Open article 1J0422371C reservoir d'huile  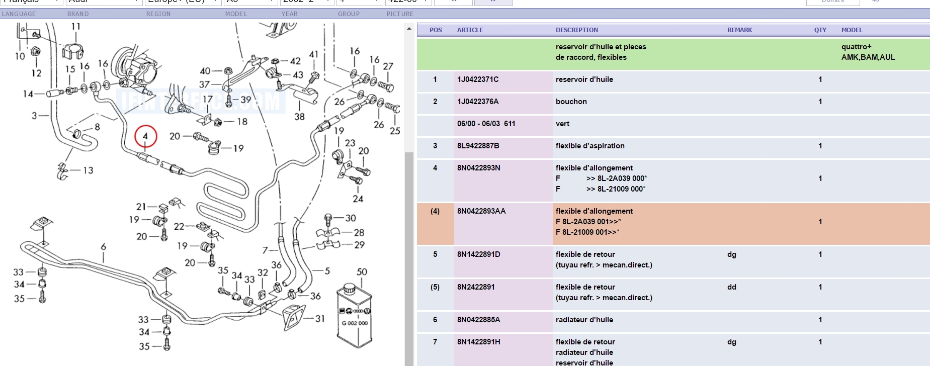(x=477, y=79)
